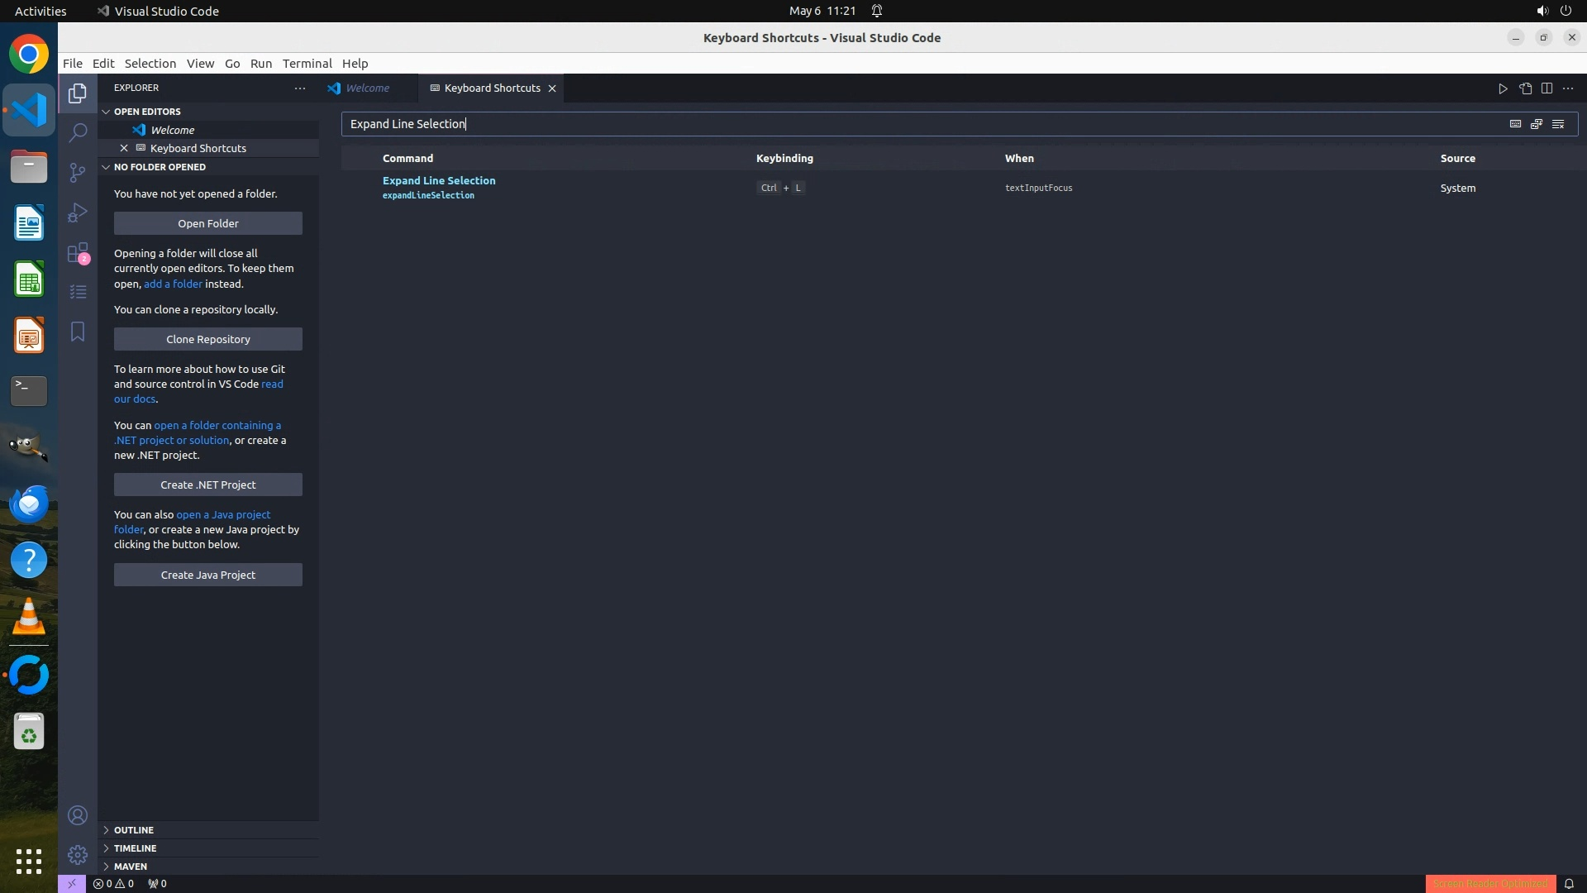Screen dimensions: 1587x893
Task: Open the Terminal menu
Action: click(x=307, y=64)
